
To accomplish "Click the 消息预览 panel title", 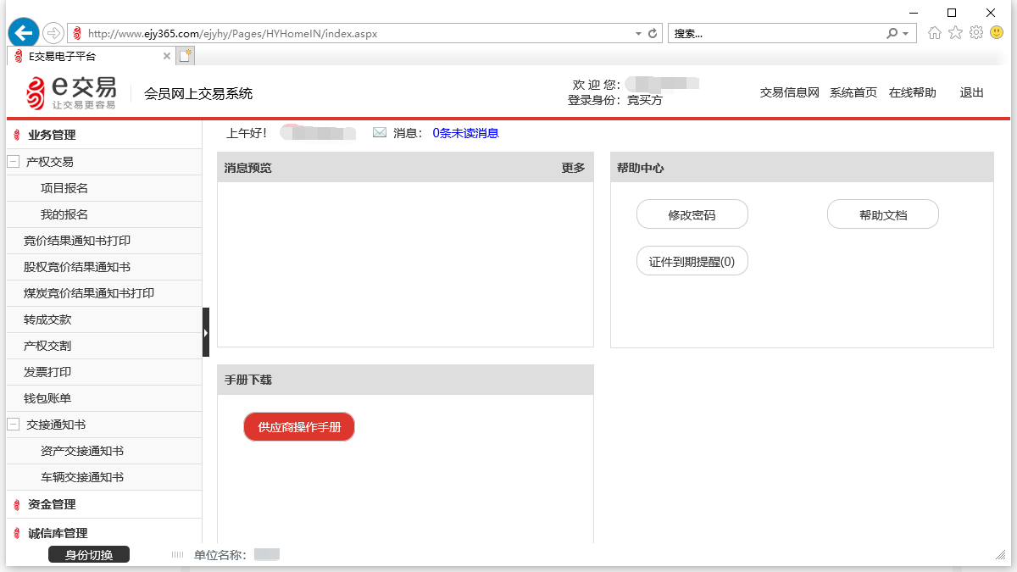I will point(248,168).
